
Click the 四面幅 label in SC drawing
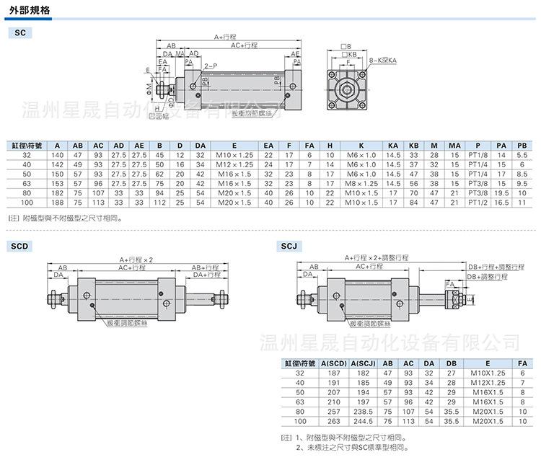(x=159, y=117)
